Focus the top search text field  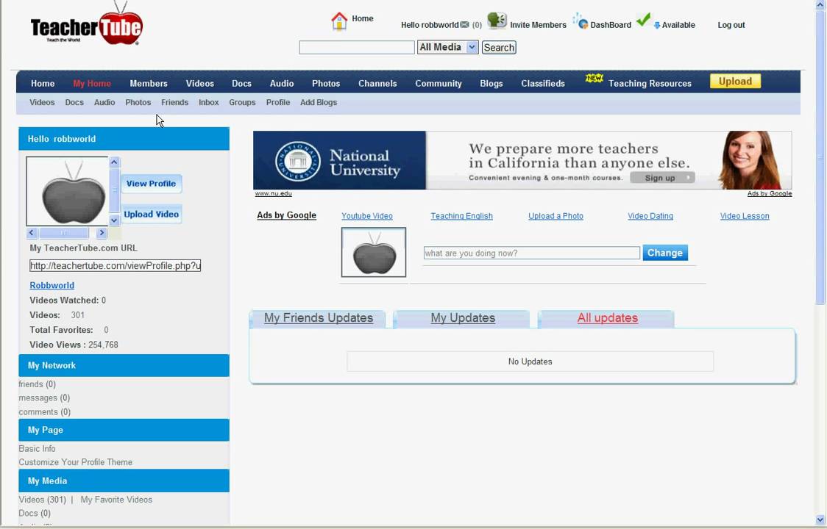coord(357,48)
